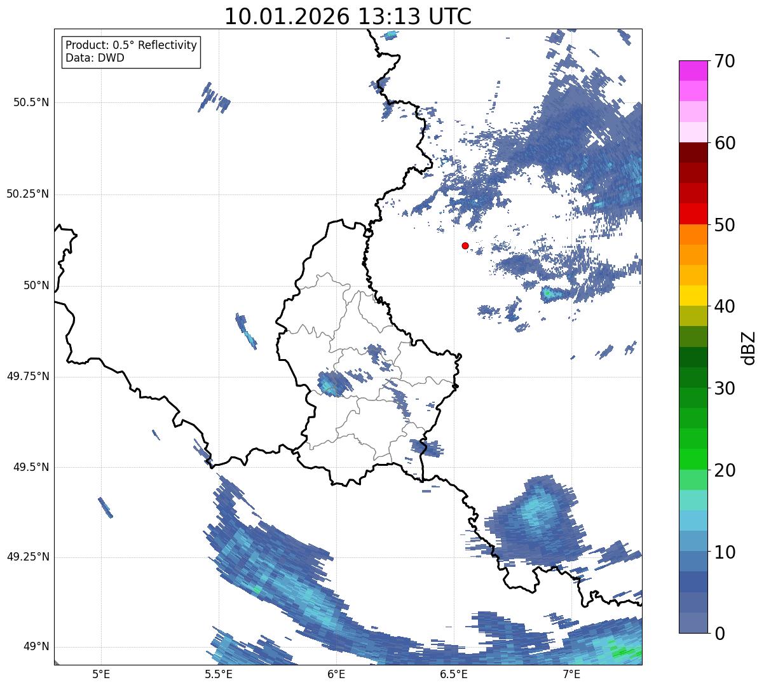Click the 50.25°N latitude label
Viewport: 764px width, 687px height.
(28, 194)
